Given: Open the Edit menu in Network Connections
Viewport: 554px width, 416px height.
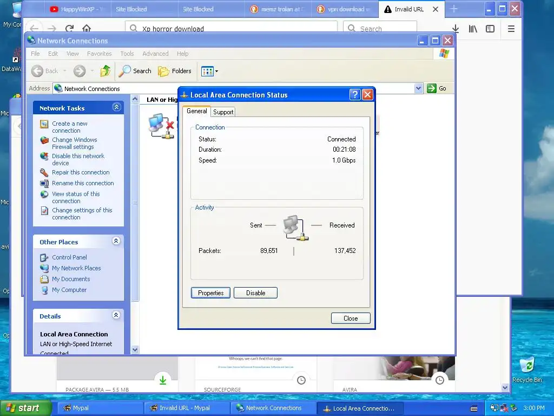Looking at the screenshot, I should coord(53,54).
